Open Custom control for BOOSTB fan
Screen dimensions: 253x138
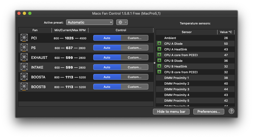click(134, 87)
